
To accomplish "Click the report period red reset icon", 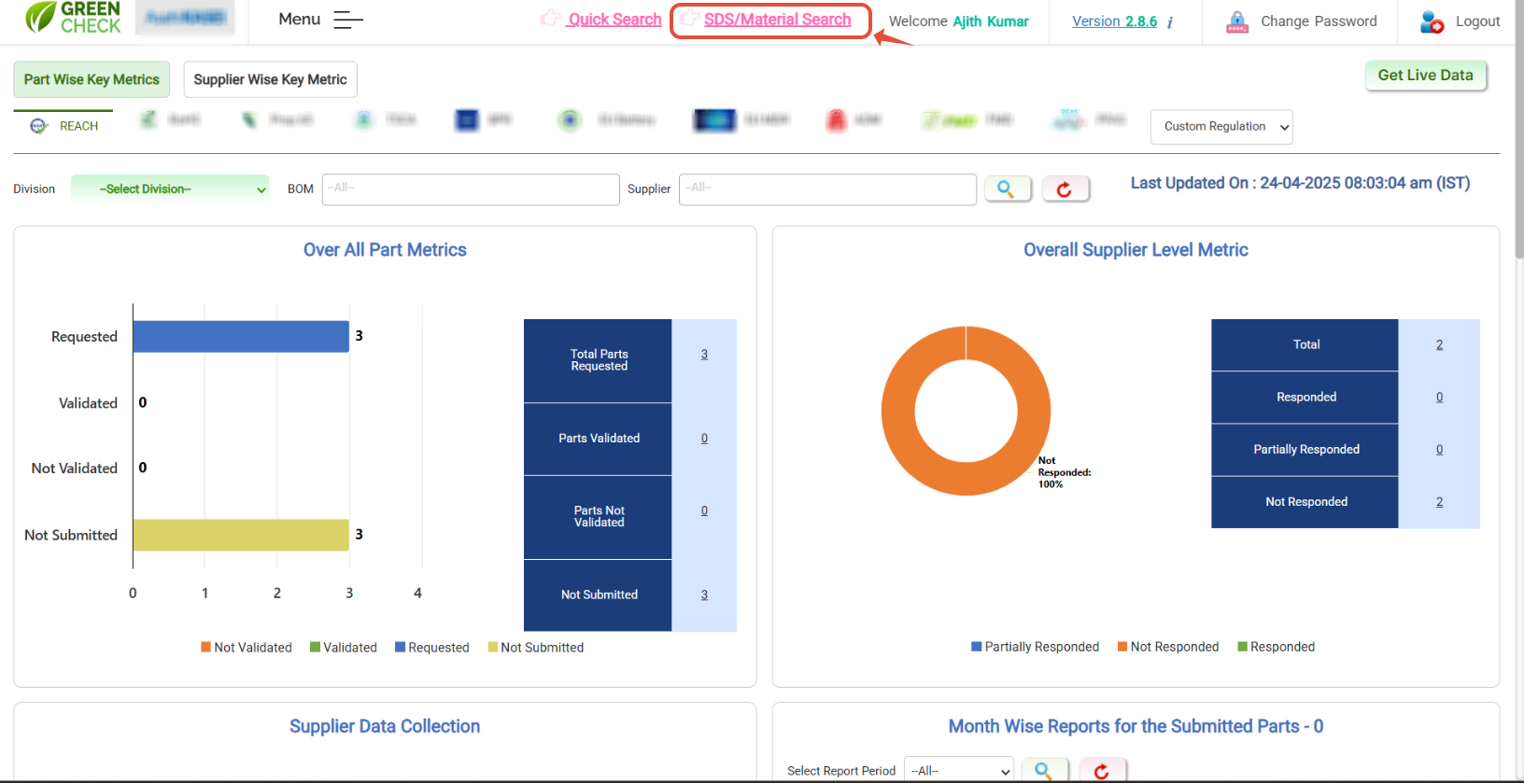I will click(x=1102, y=771).
